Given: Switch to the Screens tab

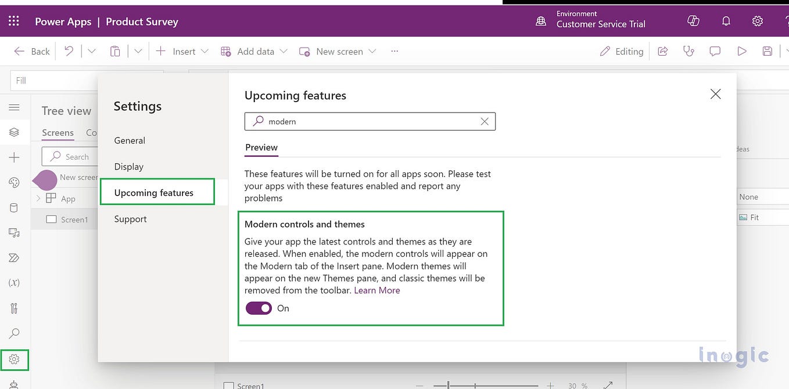Looking at the screenshot, I should tap(58, 132).
